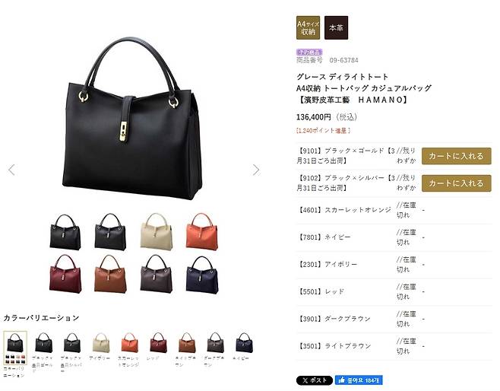Click the large black tote bag image
This screenshot has height=391, width=500.
click(132, 119)
